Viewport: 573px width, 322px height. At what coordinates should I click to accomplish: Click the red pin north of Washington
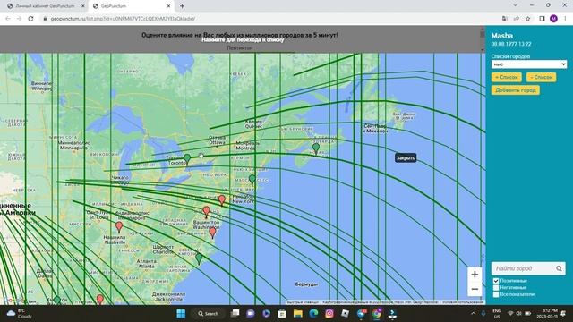[206, 211]
